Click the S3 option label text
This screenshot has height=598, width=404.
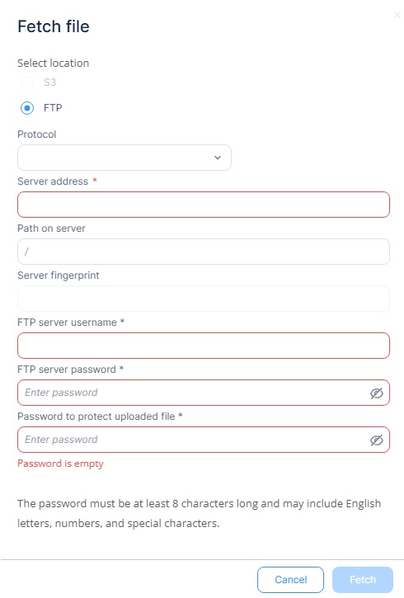click(x=50, y=82)
